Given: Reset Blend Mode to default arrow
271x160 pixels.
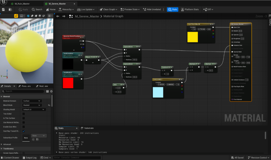Looking at the screenshot, I should pyautogui.click(x=49, y=105).
